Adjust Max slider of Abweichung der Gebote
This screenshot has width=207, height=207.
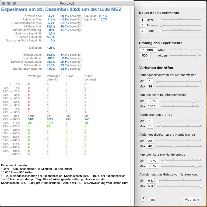[x=200, y=186]
